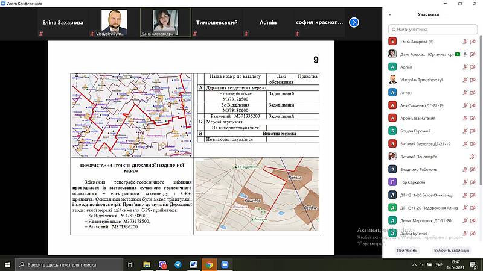Viewport: 483px width, 271px height.
Task: Click avatar of Виталий Пономарёв in list
Action: pyautogui.click(x=392, y=157)
